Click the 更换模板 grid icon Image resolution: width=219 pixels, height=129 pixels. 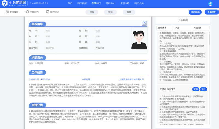coord(7,12)
